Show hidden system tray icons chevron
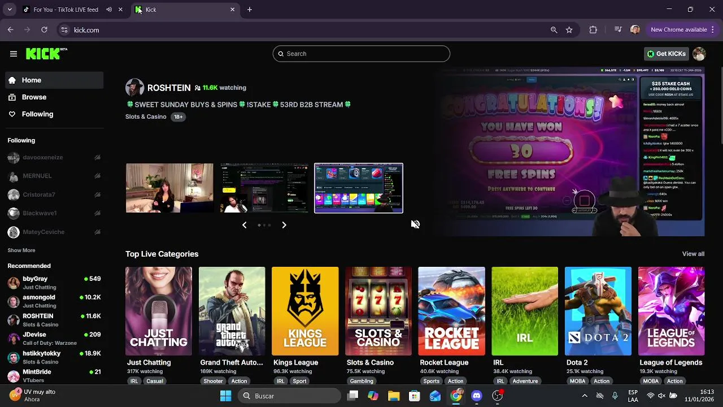Image resolution: width=723 pixels, height=407 pixels. [585, 396]
